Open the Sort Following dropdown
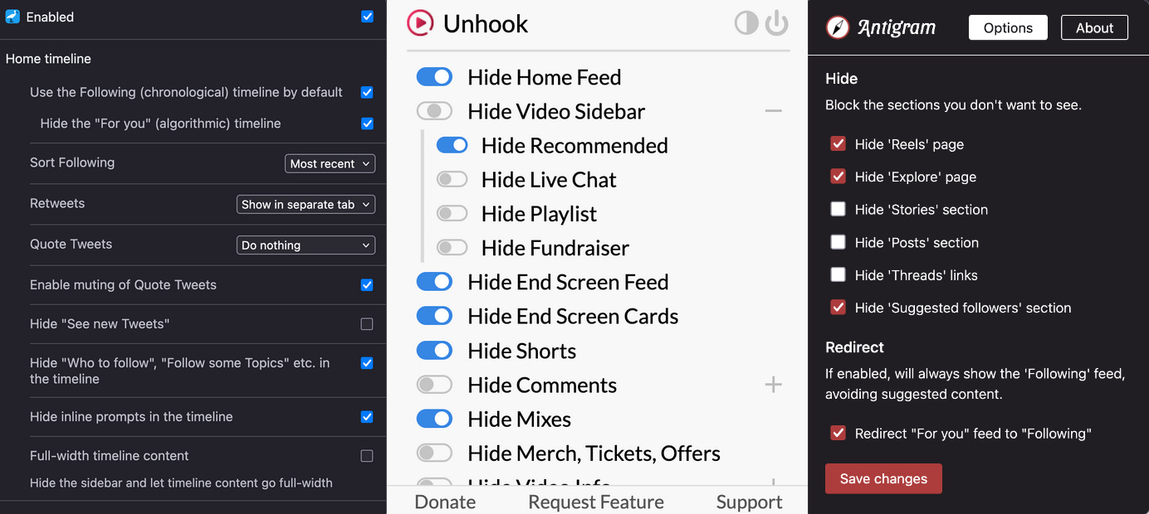The width and height of the screenshot is (1149, 514). point(330,163)
